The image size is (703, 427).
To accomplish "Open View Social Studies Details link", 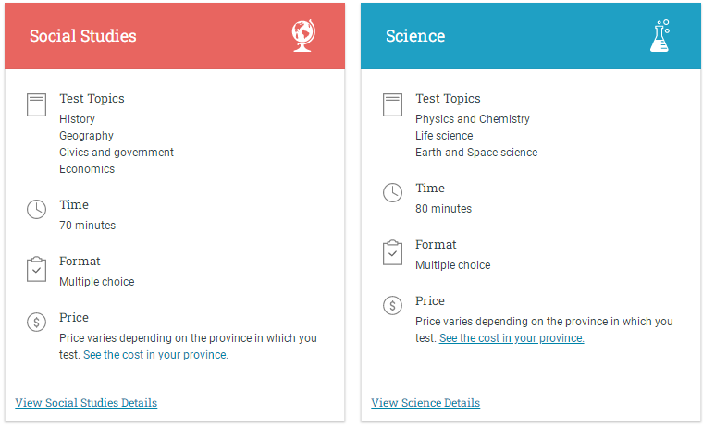I will [86, 403].
